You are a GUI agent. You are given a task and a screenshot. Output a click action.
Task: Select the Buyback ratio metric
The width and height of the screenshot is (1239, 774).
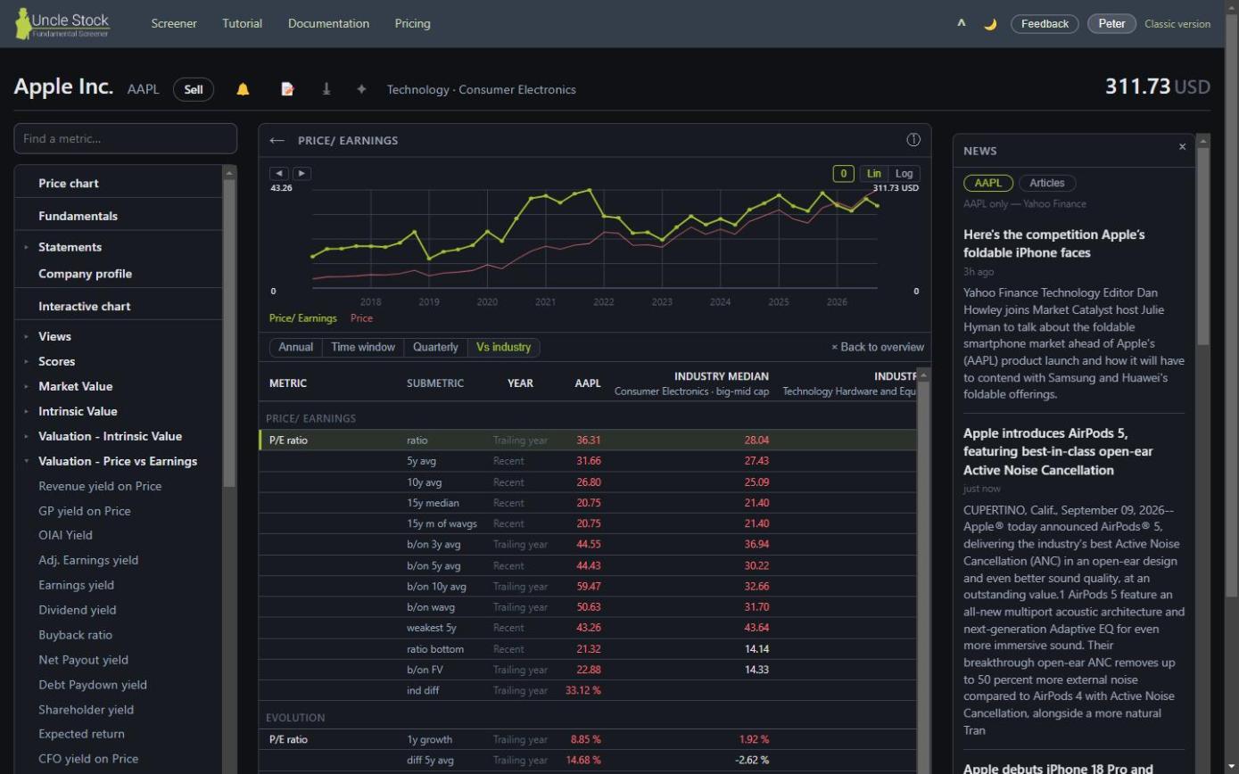[x=75, y=635]
